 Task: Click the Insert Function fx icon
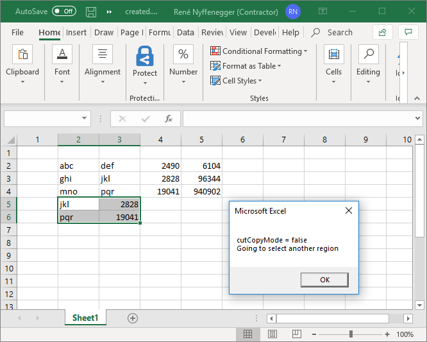(169, 119)
